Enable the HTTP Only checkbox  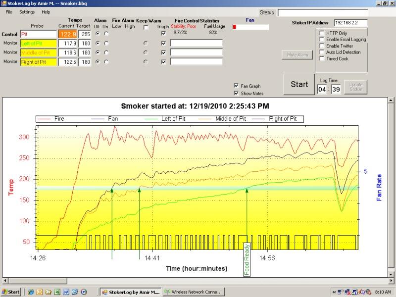322,33
